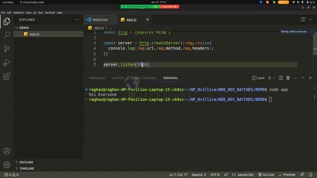Open the Explorer view in the activity bar
This screenshot has width=317, height=178.
6,21
